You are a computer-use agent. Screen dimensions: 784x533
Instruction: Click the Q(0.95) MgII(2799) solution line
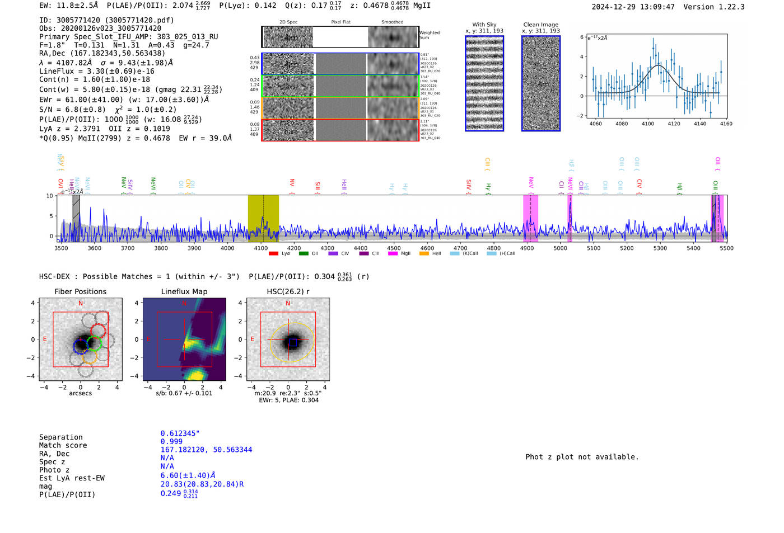click(x=136, y=138)
